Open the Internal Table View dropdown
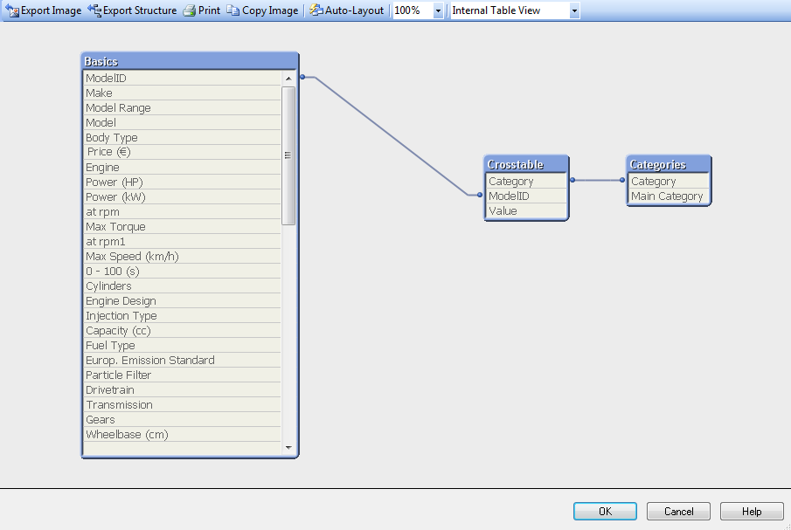This screenshot has height=530, width=791. click(574, 10)
